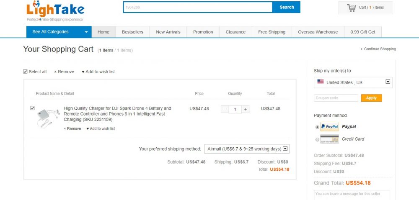This screenshot has height=200, width=419.
Task: Click the United States flag icon
Action: 321,82
